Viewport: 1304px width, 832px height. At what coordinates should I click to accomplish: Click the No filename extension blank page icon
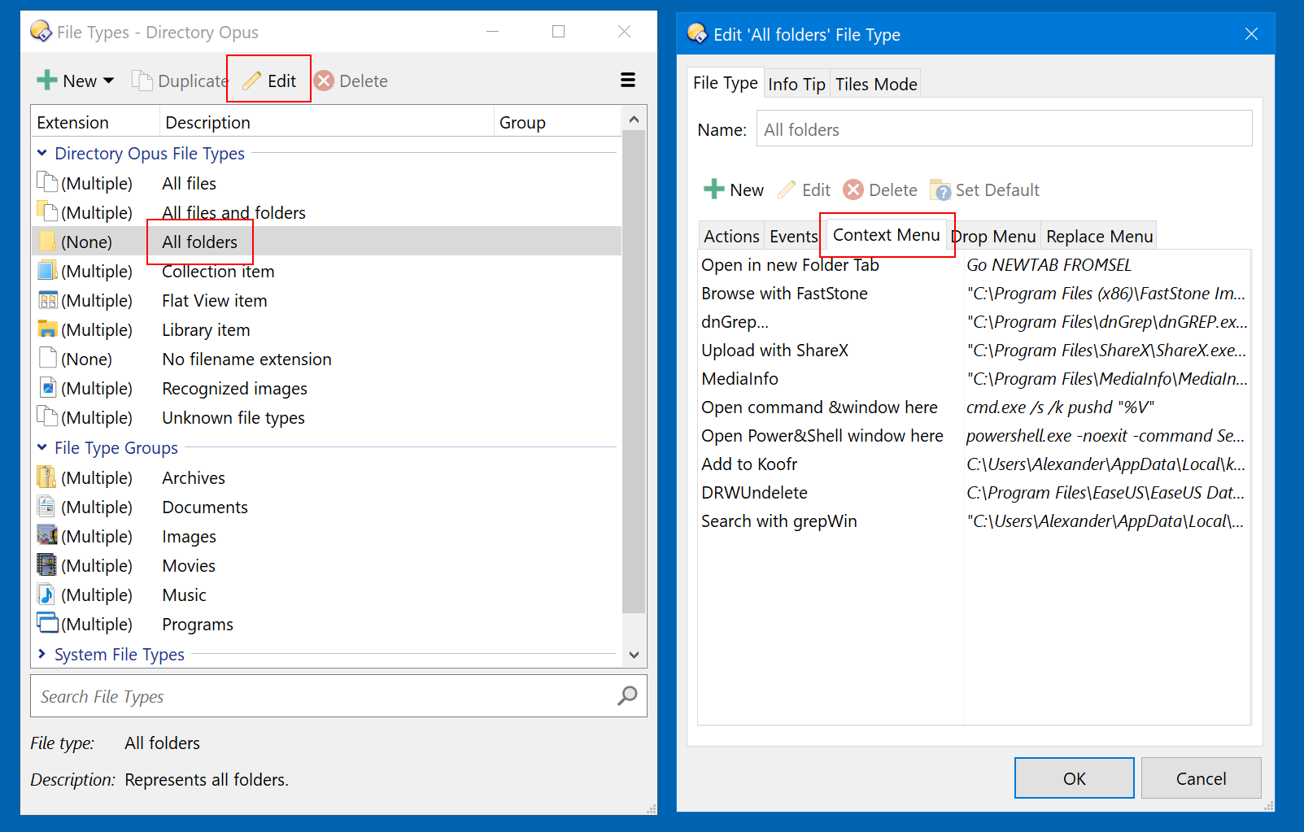[47, 359]
